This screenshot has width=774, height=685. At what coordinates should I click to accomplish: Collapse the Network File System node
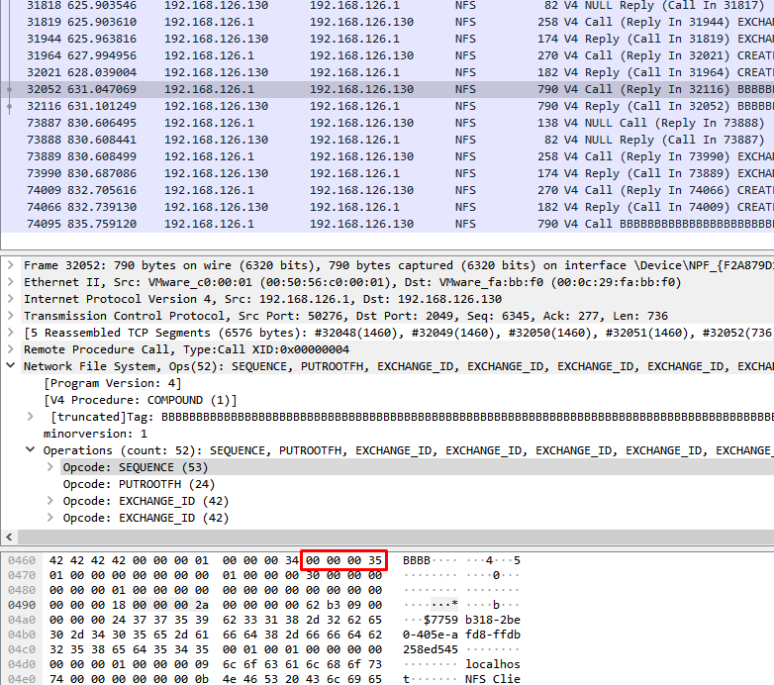10,366
